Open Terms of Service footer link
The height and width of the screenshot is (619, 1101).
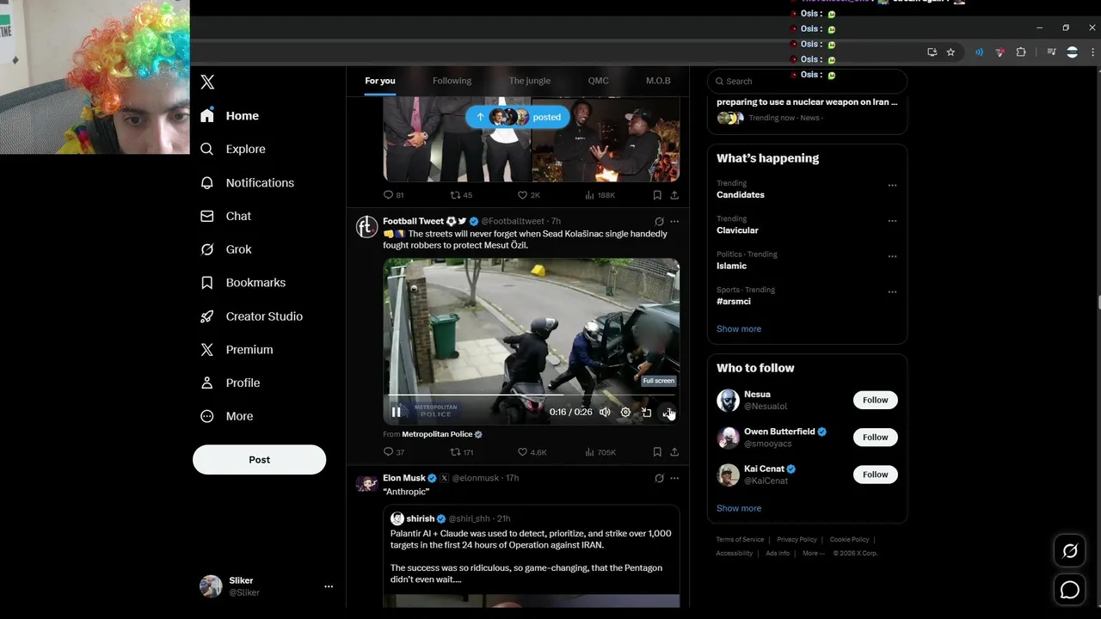[740, 540]
